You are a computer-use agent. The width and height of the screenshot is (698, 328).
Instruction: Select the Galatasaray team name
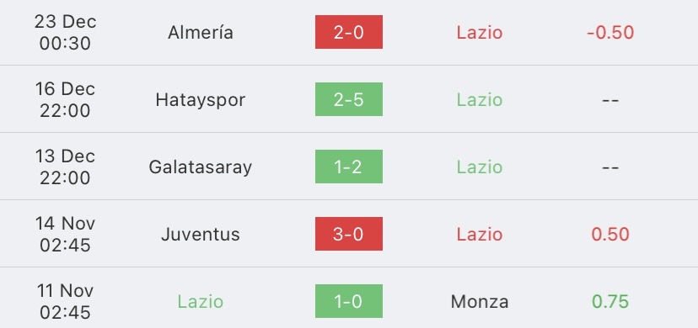(x=201, y=167)
